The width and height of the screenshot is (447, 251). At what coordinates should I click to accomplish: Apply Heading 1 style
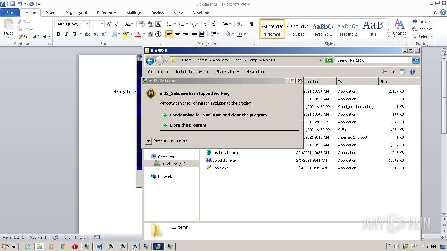pos(322,29)
